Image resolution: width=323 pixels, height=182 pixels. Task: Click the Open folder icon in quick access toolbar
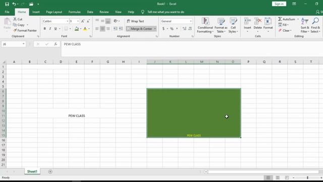31,4
